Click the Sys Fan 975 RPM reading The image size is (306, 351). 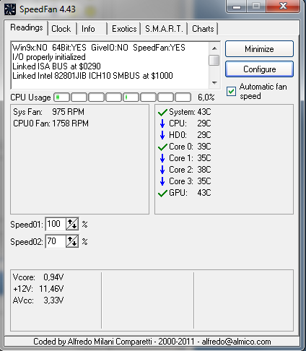[x=48, y=112]
